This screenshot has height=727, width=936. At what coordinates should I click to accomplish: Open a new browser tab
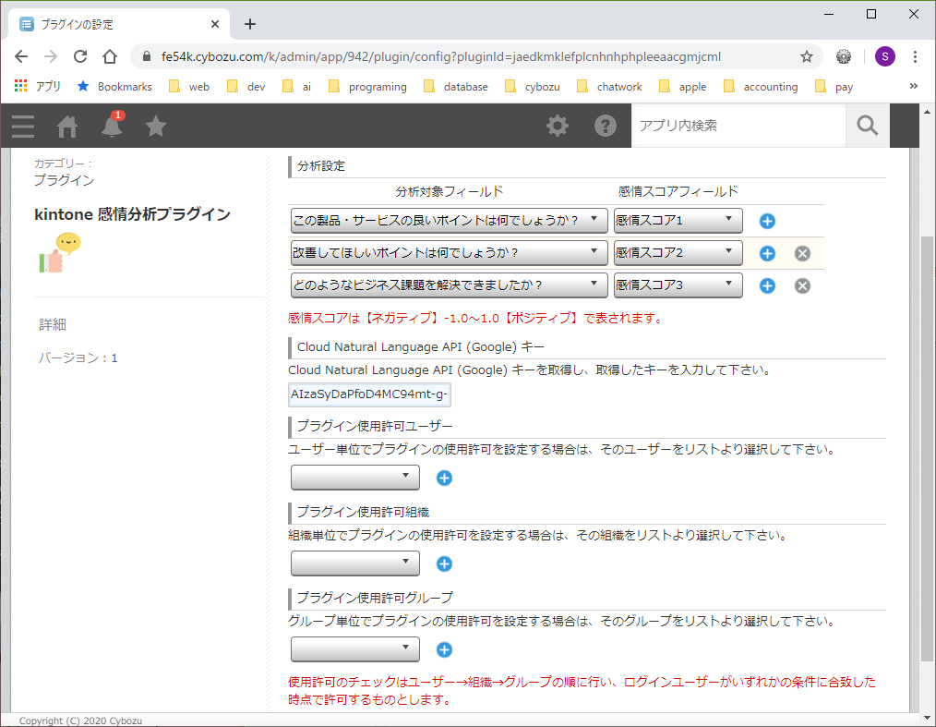coord(250,25)
